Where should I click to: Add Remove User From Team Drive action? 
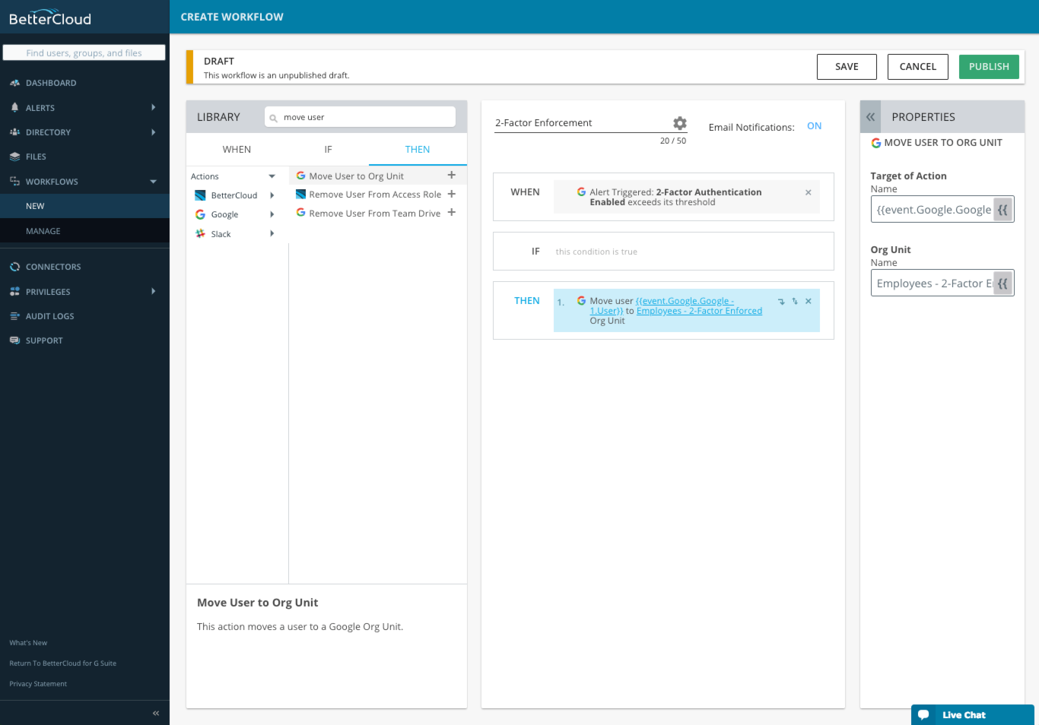tap(452, 213)
